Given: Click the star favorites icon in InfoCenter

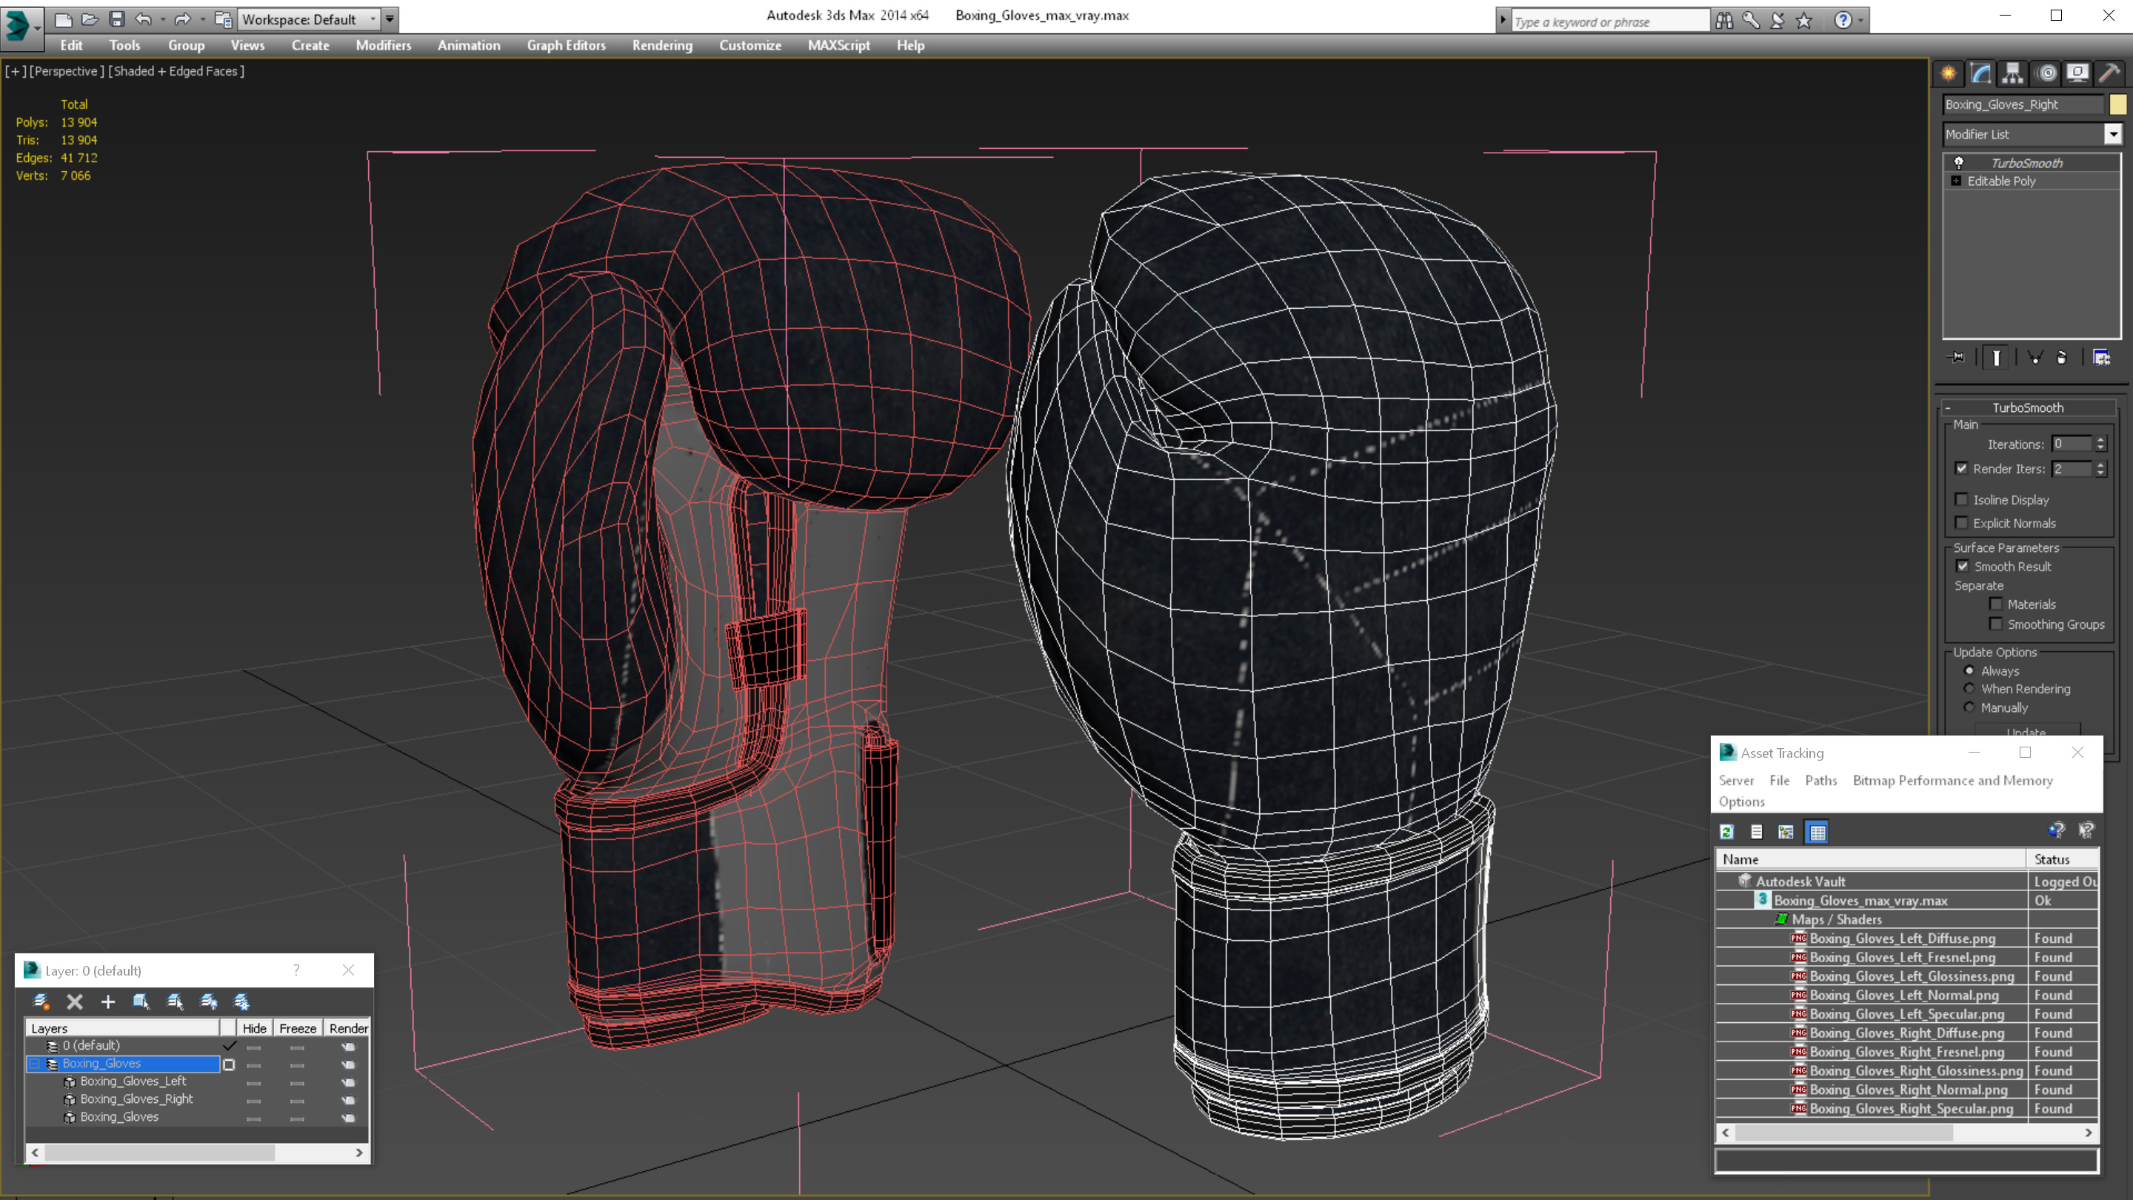Looking at the screenshot, I should 1804,20.
